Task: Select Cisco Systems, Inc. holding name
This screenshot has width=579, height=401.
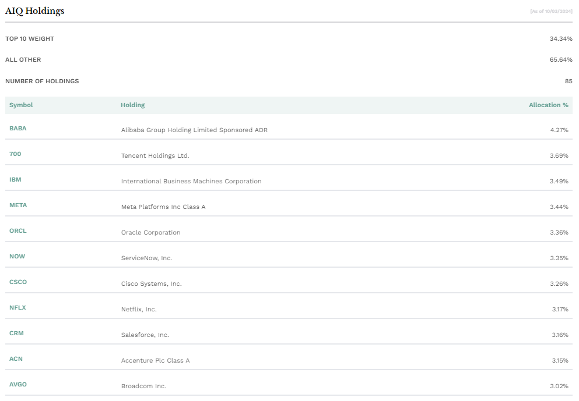Action: tap(152, 284)
